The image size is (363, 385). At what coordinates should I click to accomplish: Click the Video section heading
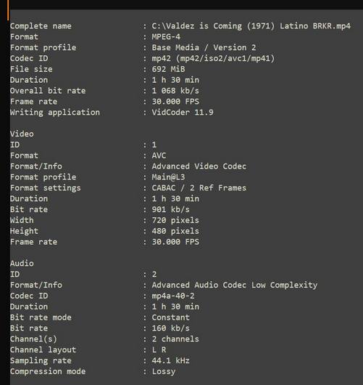22,134
